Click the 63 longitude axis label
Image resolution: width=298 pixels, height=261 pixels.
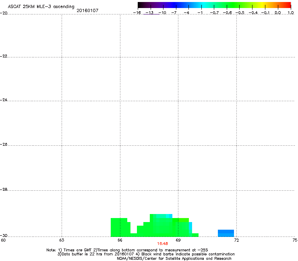tap(62, 240)
